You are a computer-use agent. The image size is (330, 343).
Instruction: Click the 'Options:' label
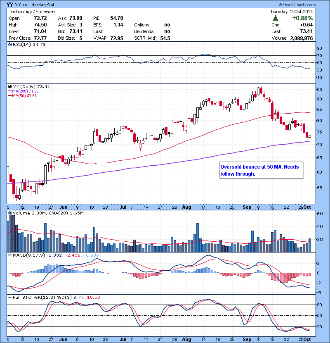tap(142, 25)
